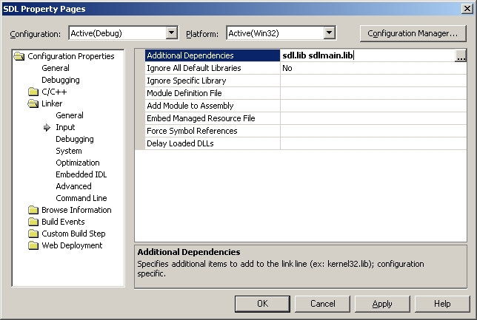Image resolution: width=477 pixels, height=320 pixels.
Task: Apply the property changes
Action: click(382, 304)
